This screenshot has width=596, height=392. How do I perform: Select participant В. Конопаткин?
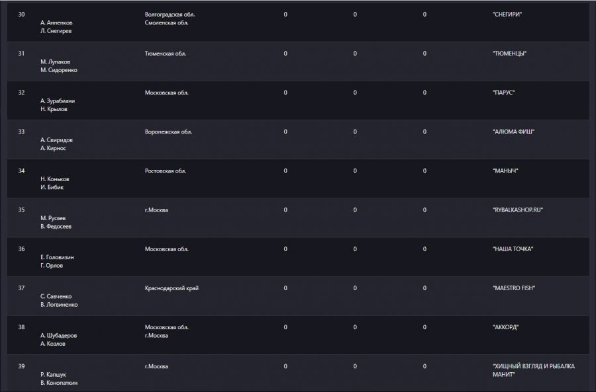point(59,383)
